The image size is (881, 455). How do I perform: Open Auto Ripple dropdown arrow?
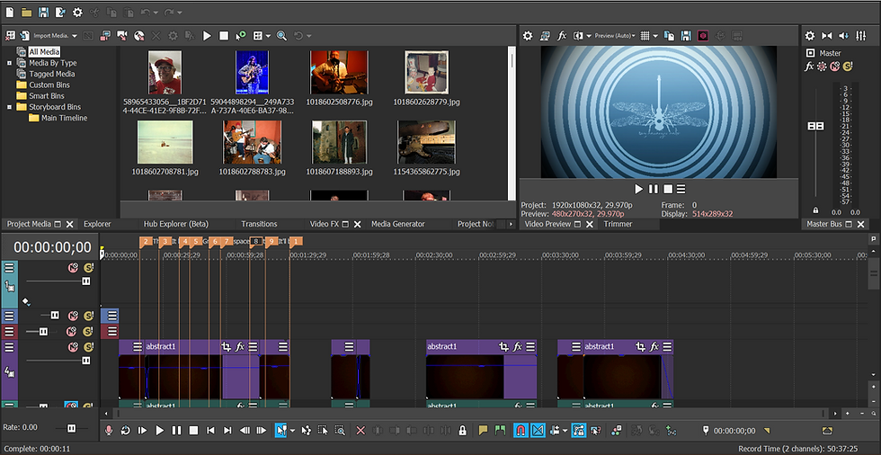(x=565, y=431)
